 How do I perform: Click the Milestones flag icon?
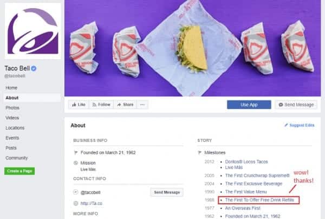pos(199,153)
